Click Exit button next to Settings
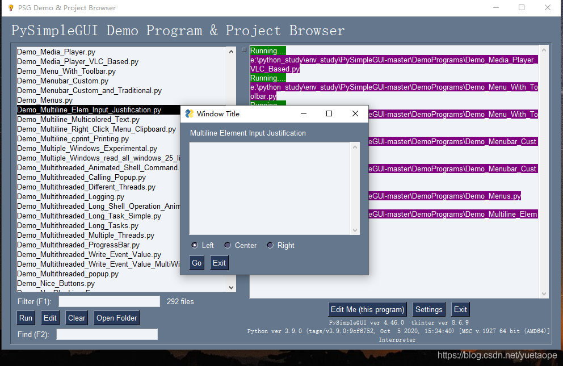 tap(460, 309)
